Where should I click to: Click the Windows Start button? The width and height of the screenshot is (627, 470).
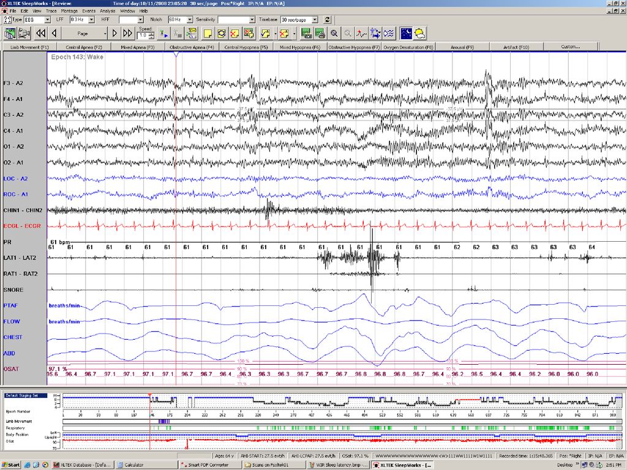(11, 465)
